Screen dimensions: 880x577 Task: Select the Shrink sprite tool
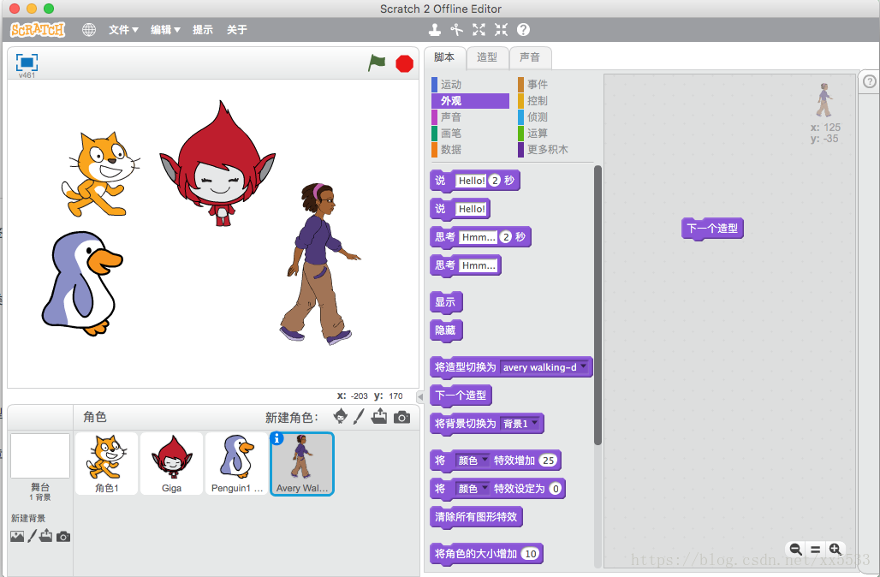(x=501, y=30)
